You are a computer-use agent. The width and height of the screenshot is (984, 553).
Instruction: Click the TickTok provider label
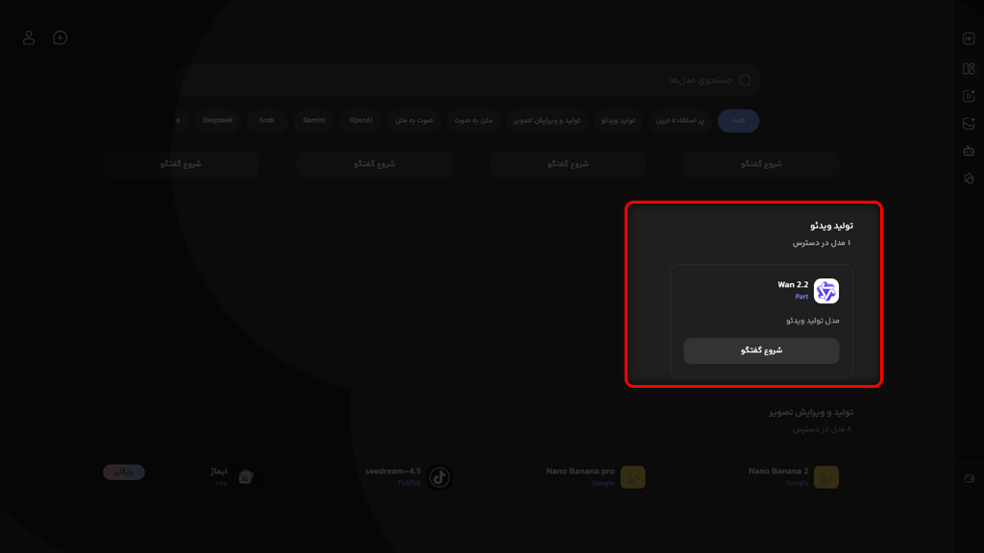pos(409,483)
